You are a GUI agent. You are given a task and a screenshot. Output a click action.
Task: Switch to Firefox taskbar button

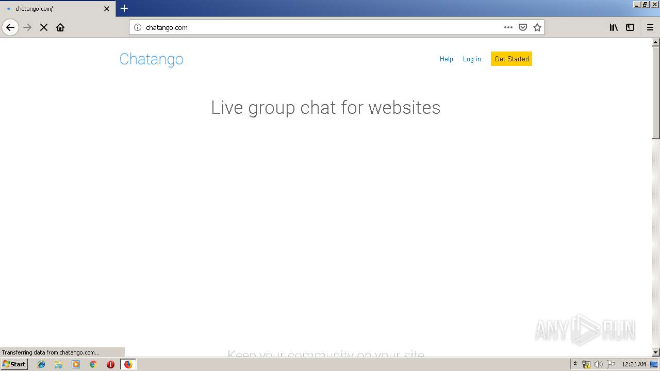pyautogui.click(x=128, y=364)
